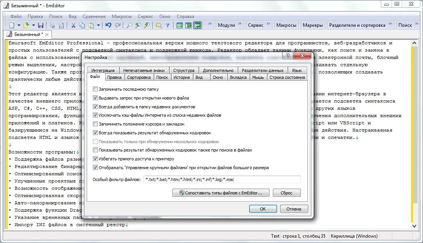
Task: Expand the Сервис toolbar chevron
Action: point(268,24)
